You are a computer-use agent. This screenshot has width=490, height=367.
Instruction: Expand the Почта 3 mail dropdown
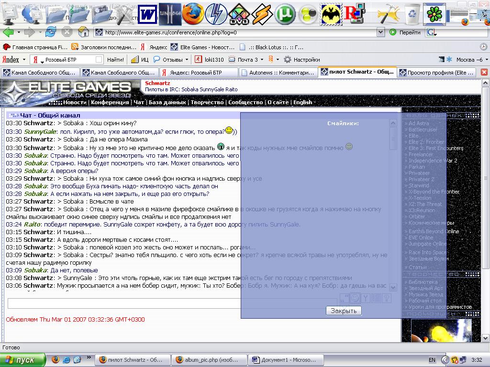pyautogui.click(x=262, y=60)
